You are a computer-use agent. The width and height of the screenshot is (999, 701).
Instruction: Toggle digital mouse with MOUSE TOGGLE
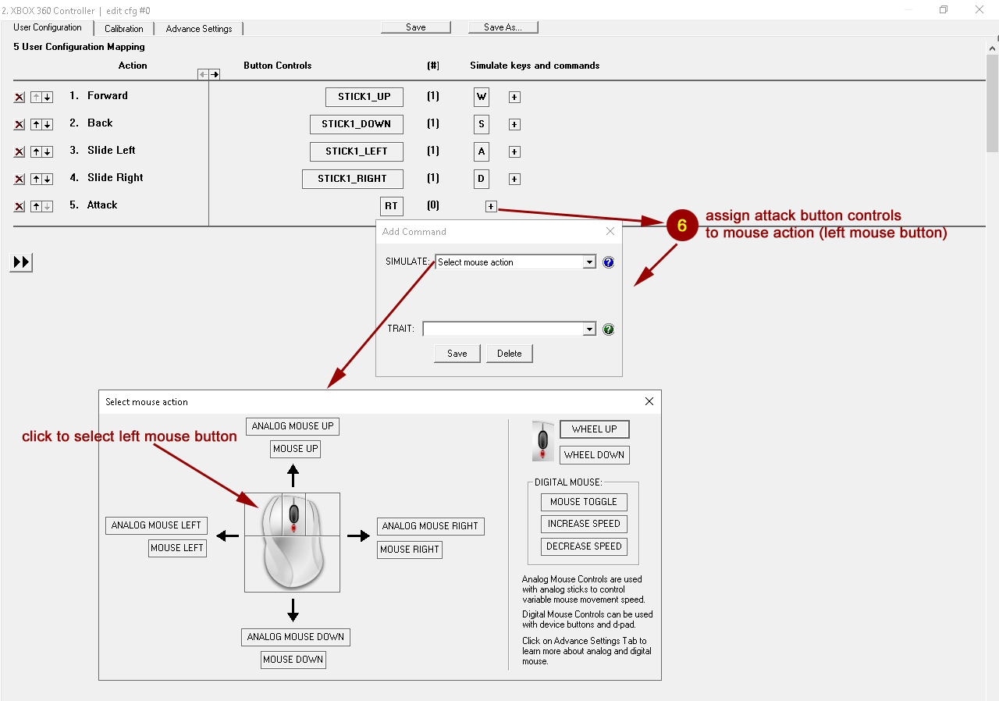[584, 502]
